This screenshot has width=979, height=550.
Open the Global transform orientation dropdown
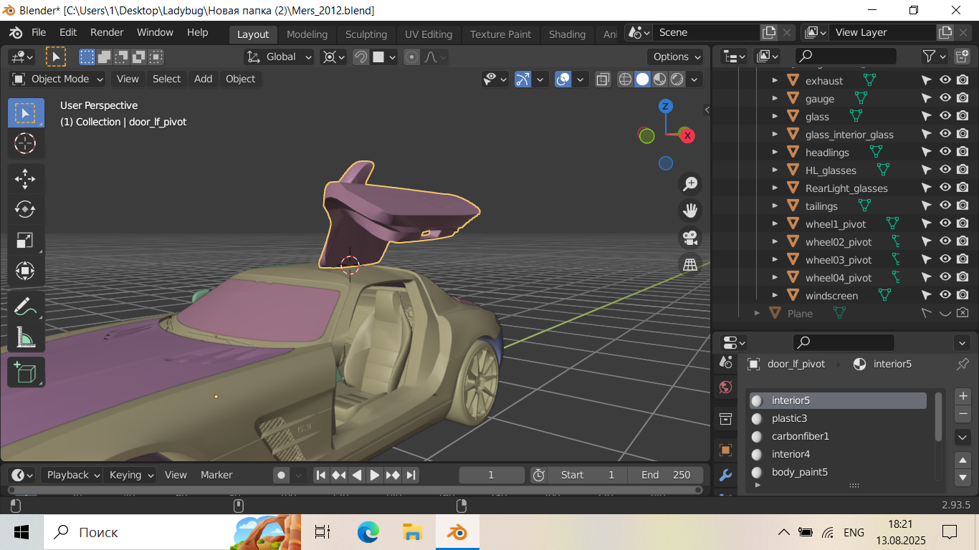[x=280, y=57]
